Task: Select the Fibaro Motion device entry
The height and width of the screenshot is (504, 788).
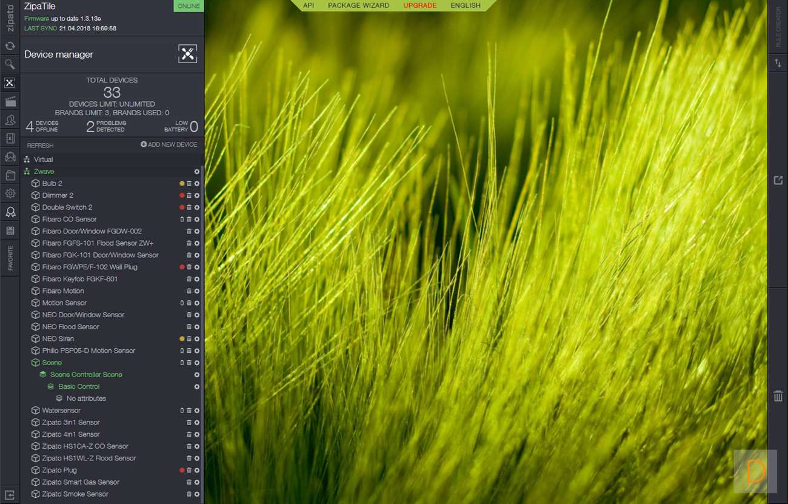Action: coord(63,291)
